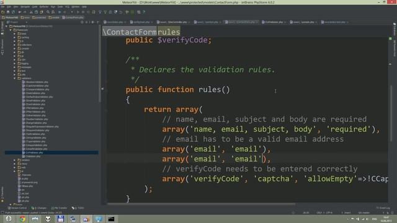Click the ContactForm.php breadcrumb item

pyautogui.click(x=73, y=17)
